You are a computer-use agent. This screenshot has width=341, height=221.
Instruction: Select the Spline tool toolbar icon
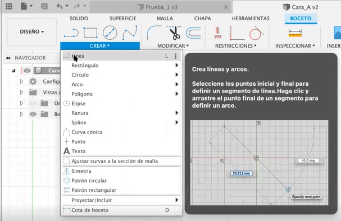(x=130, y=33)
